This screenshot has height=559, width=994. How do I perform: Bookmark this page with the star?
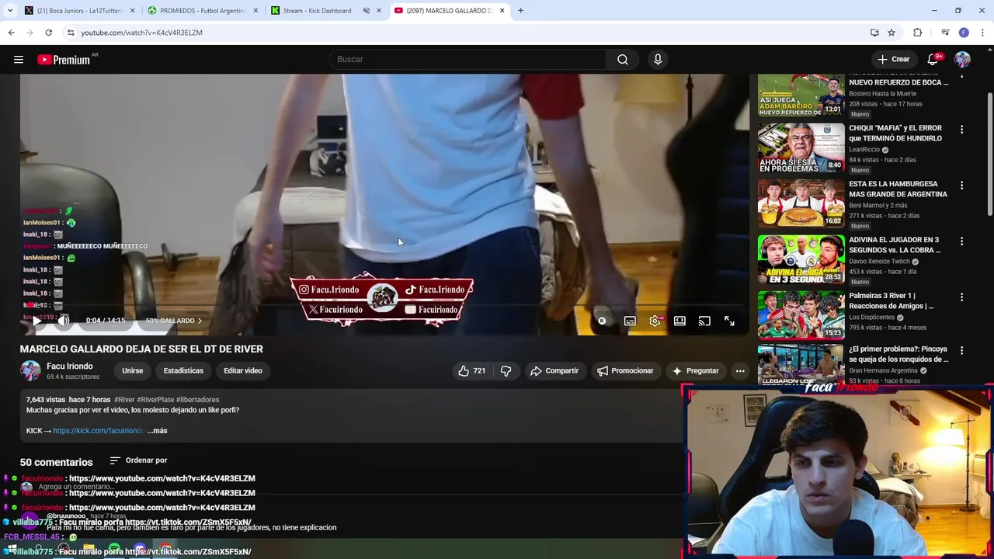(891, 33)
